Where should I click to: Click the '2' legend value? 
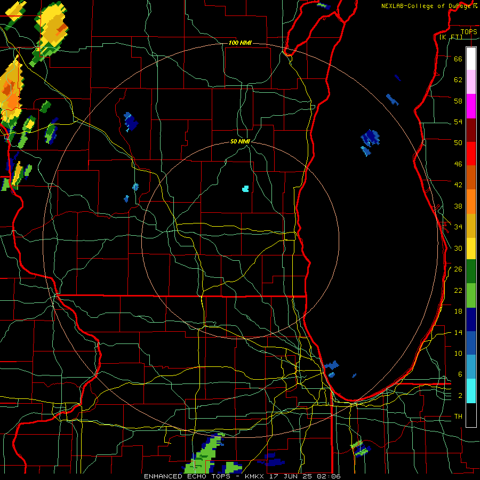pos(460,396)
